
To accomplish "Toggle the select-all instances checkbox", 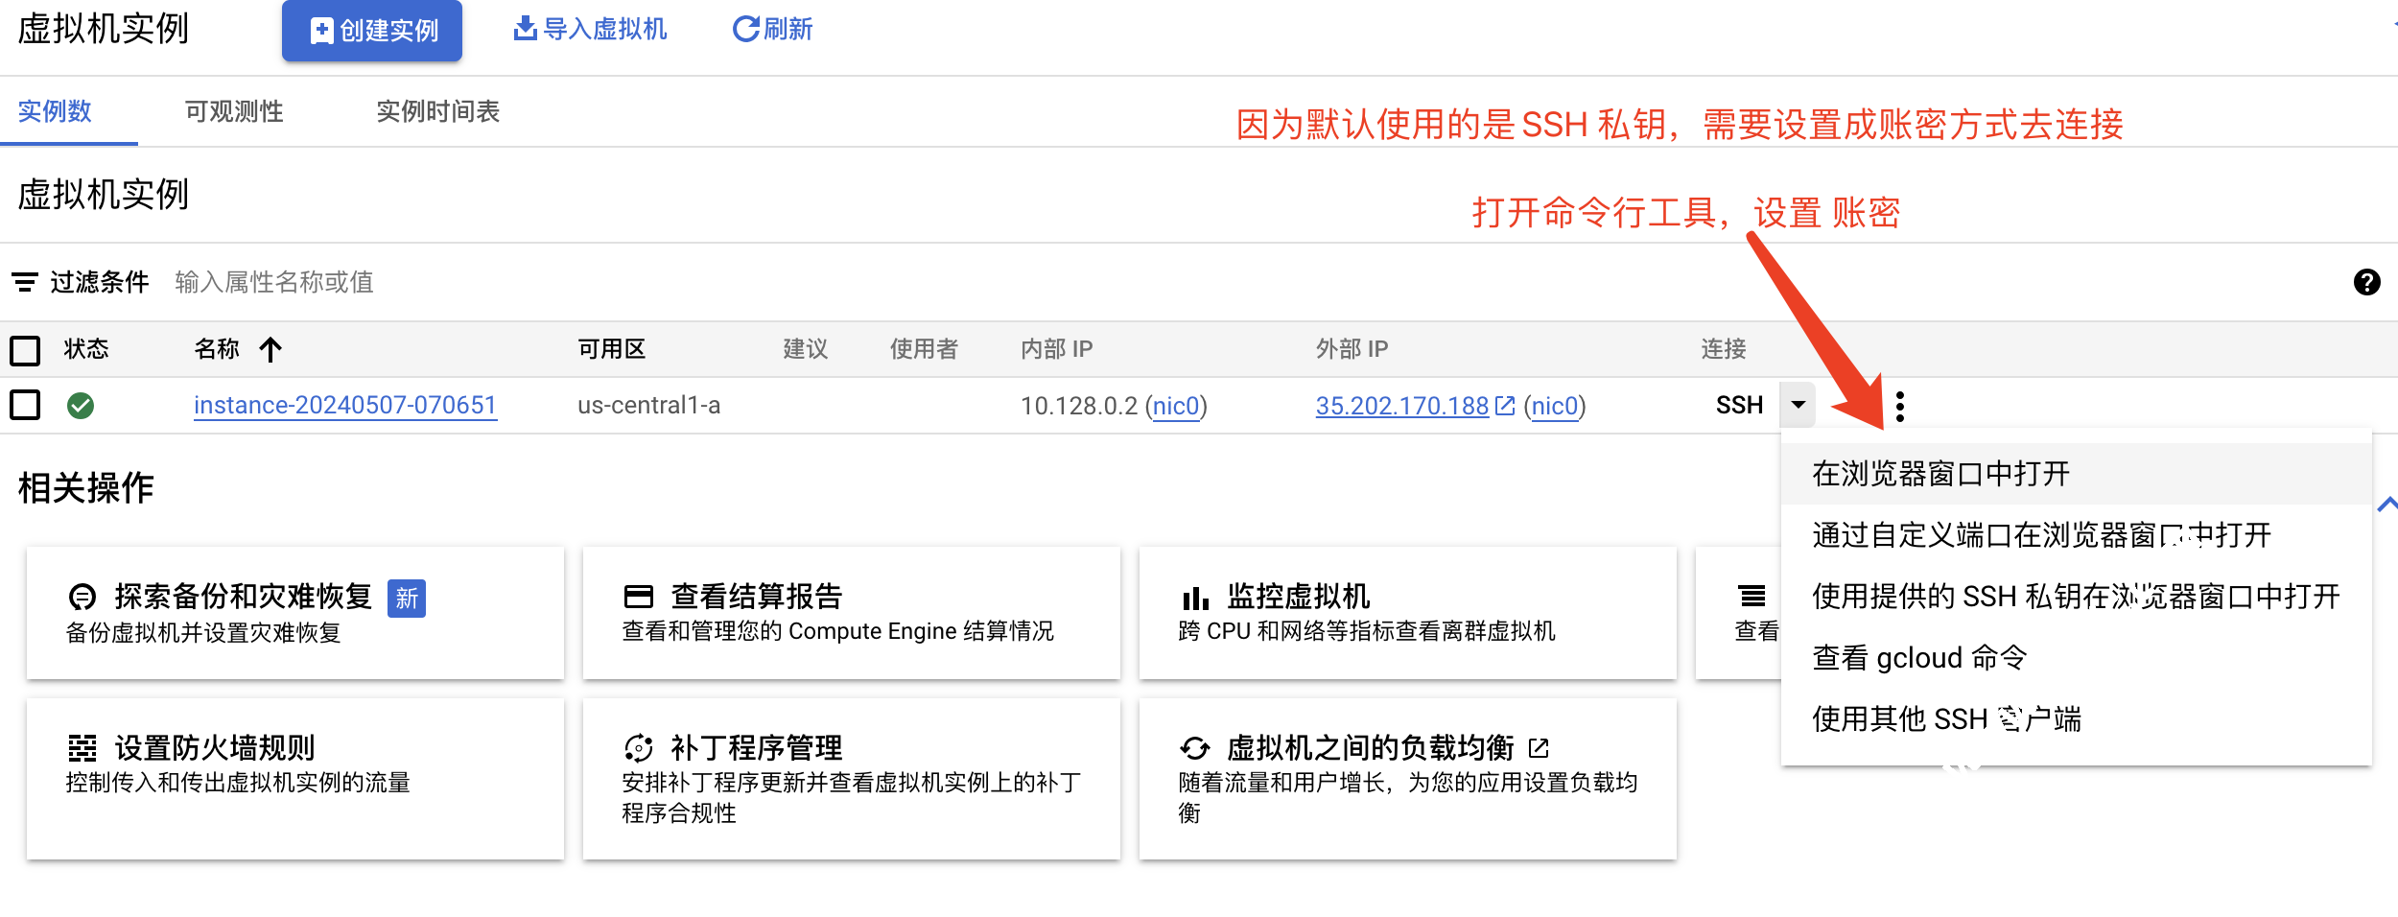I will tap(25, 350).
